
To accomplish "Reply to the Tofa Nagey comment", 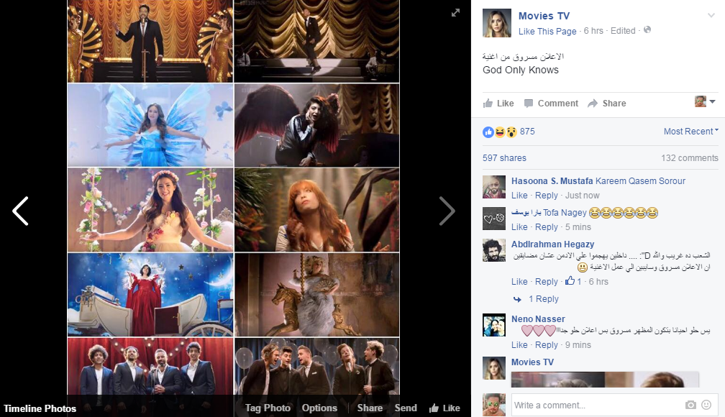I will coord(547,227).
